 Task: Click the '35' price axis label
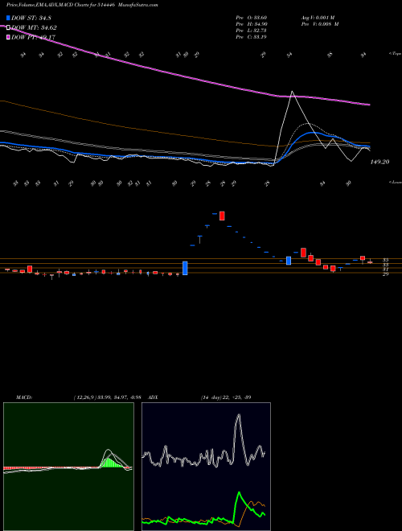tap(385, 260)
